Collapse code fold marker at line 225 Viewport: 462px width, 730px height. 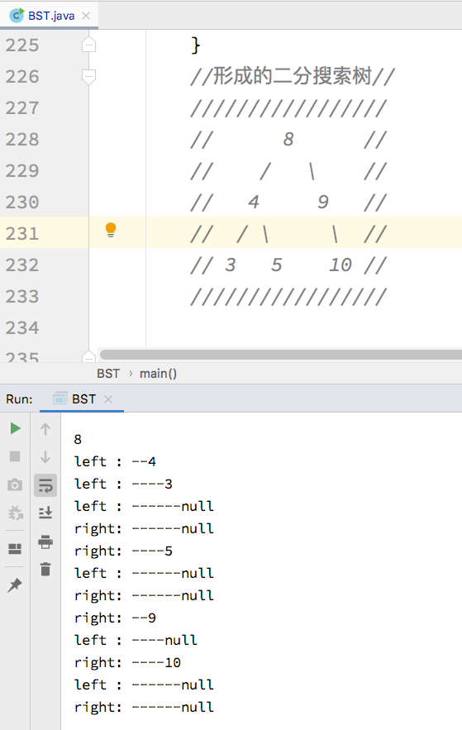tap(89, 45)
